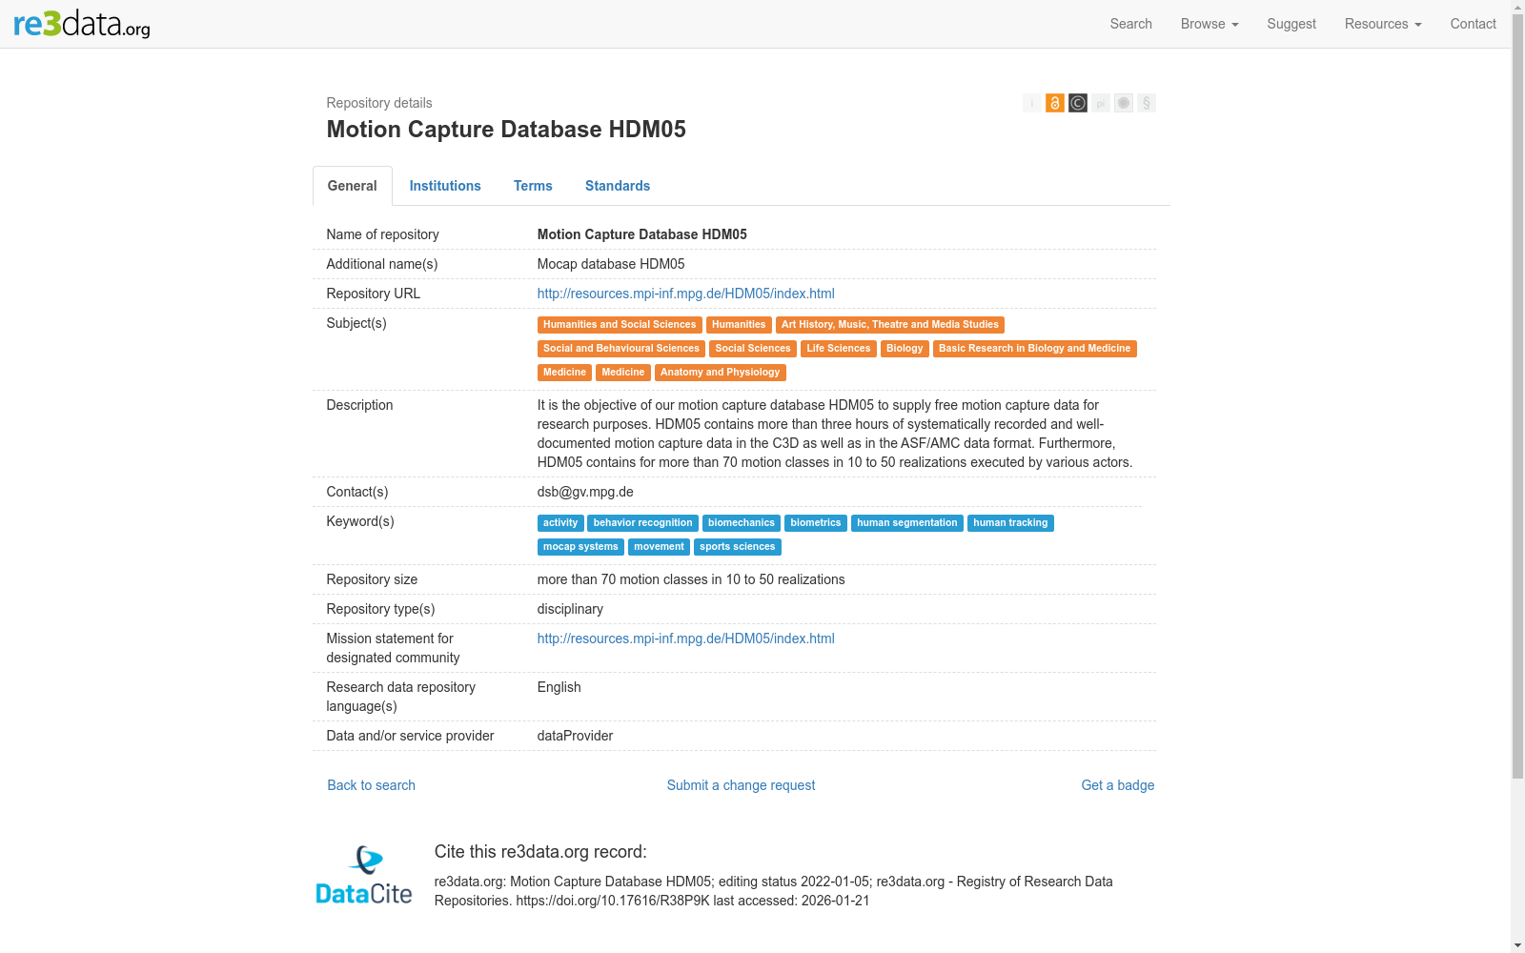Click the 'mocap systems' keyword tag
The image size is (1525, 953).
580,547
